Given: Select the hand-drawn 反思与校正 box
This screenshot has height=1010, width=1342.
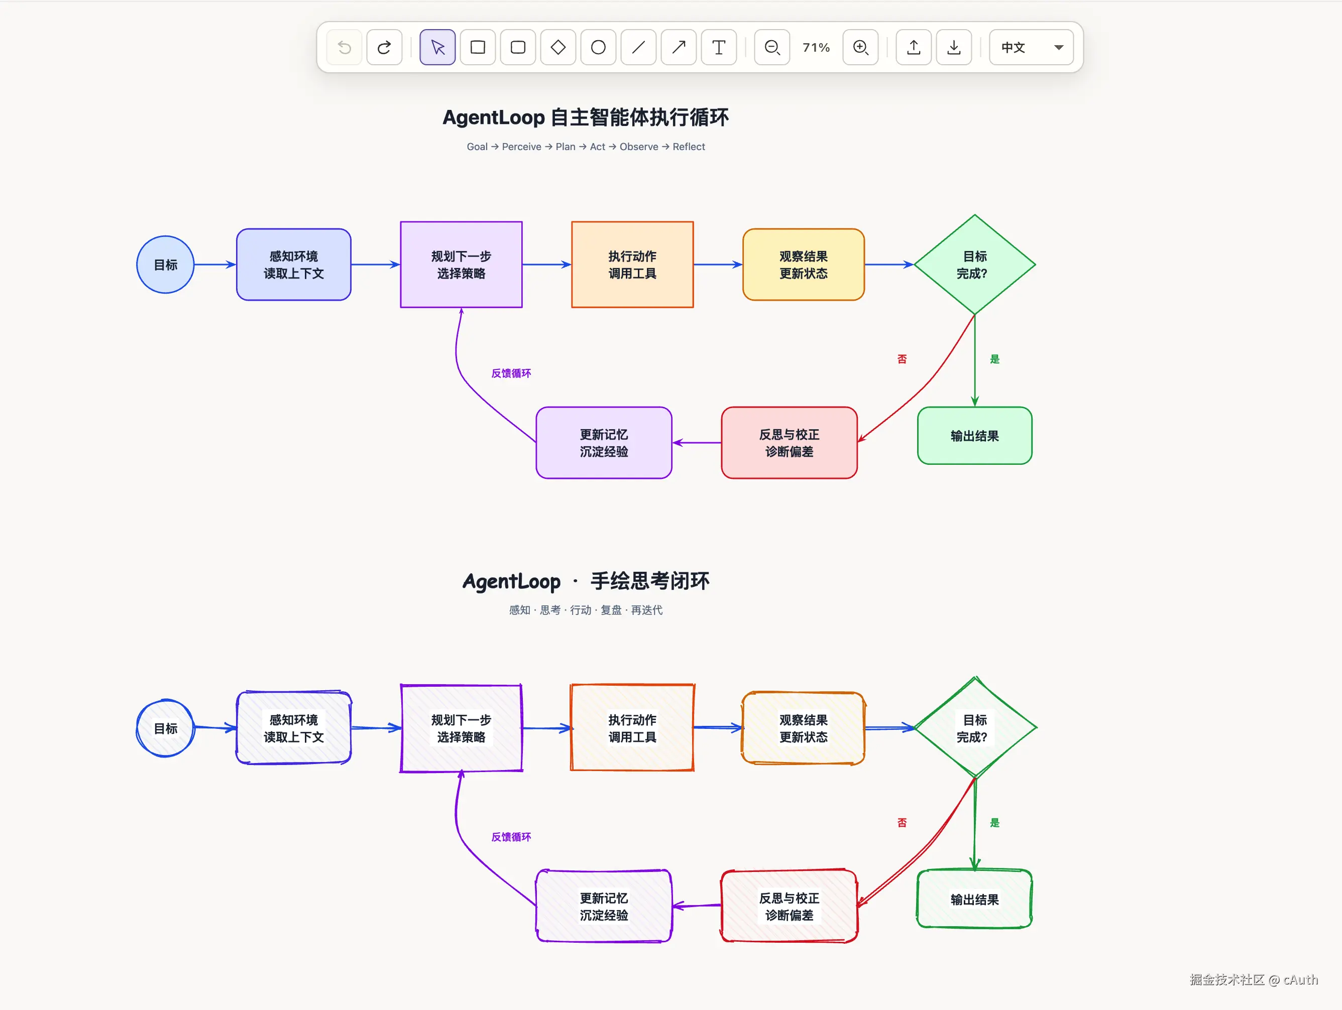Looking at the screenshot, I should point(789,906).
